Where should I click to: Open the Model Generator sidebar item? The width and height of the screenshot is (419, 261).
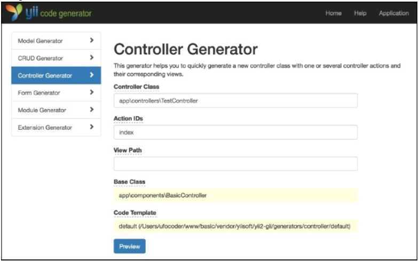[x=56, y=41]
